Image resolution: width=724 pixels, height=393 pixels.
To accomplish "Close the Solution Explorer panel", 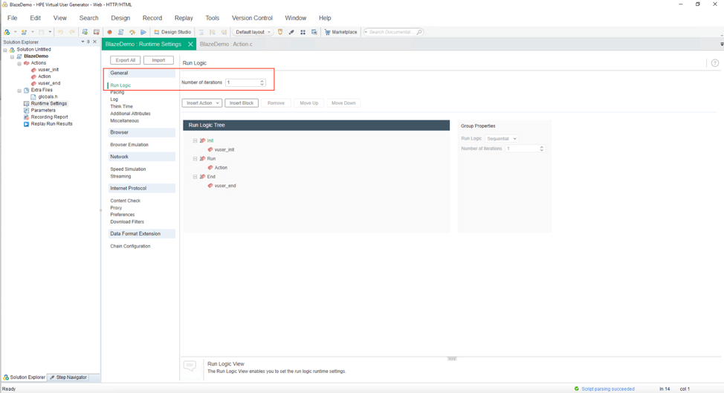I will click(94, 42).
